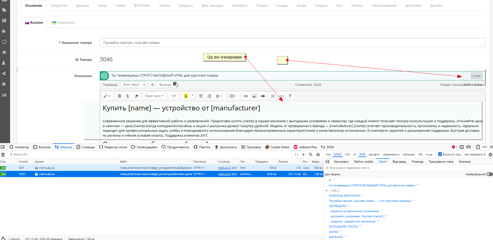Click the ChatGPT logo icon
This screenshot has height=240, width=493.
[104, 76]
